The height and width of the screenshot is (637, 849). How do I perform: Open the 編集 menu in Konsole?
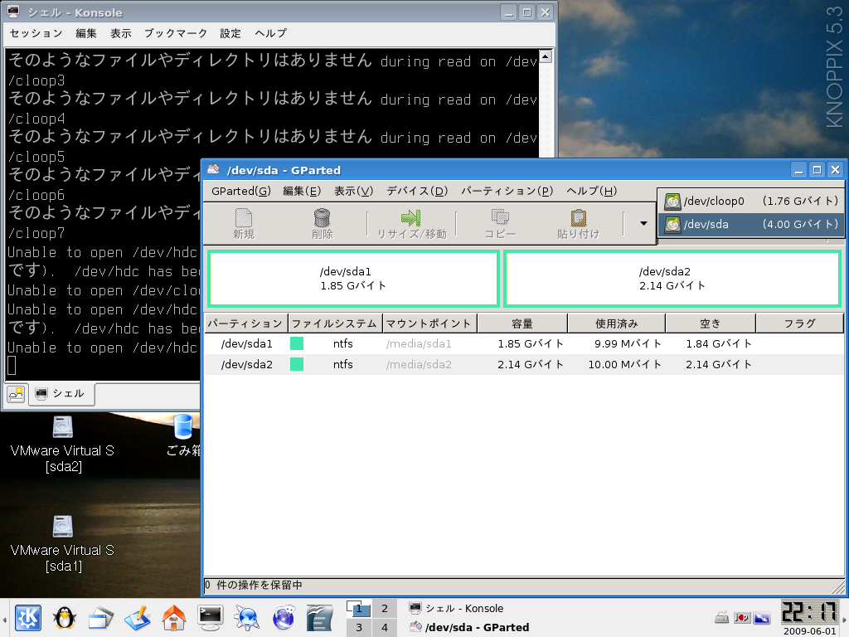[x=86, y=33]
